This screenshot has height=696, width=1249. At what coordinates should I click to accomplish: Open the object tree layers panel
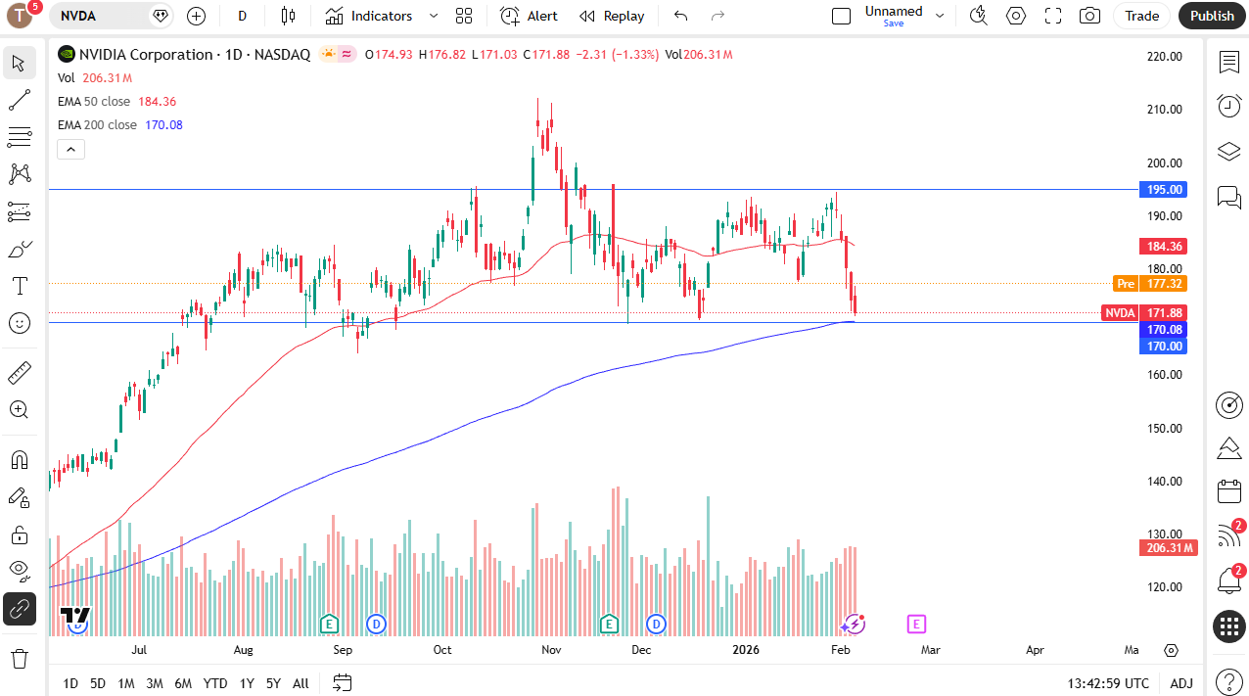1228,151
